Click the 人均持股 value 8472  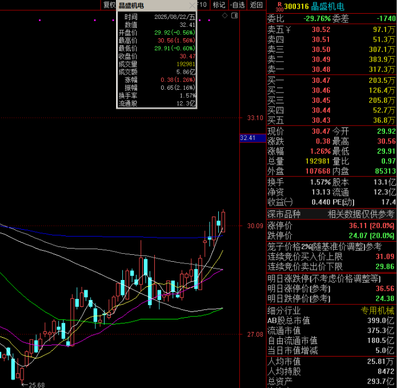click(x=386, y=371)
